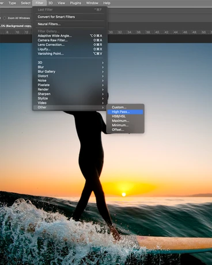
Task: Open Vanishing Point filter
Action: [70, 54]
